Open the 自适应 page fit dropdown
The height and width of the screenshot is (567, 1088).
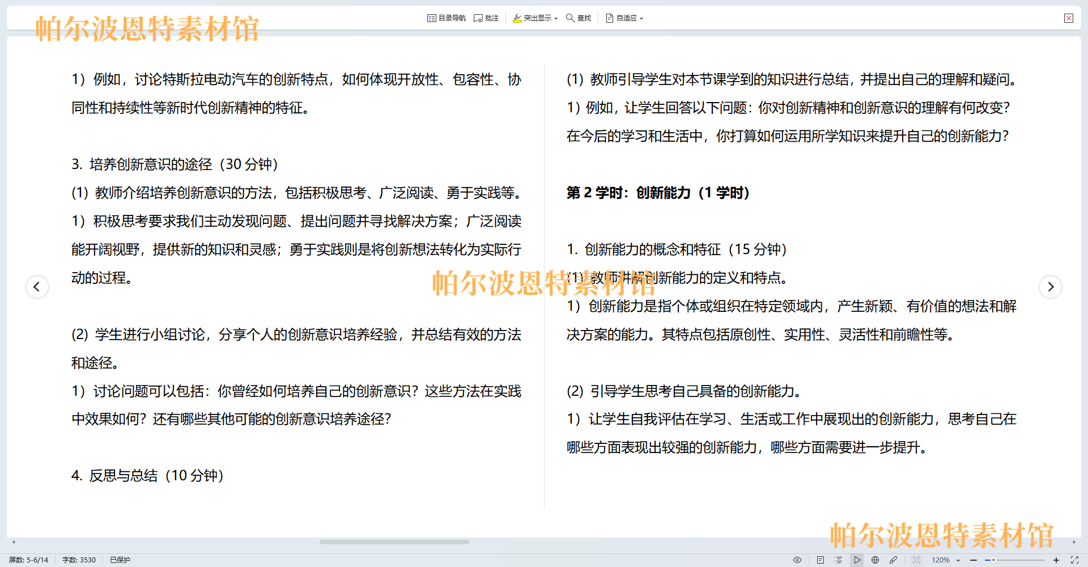(x=624, y=18)
